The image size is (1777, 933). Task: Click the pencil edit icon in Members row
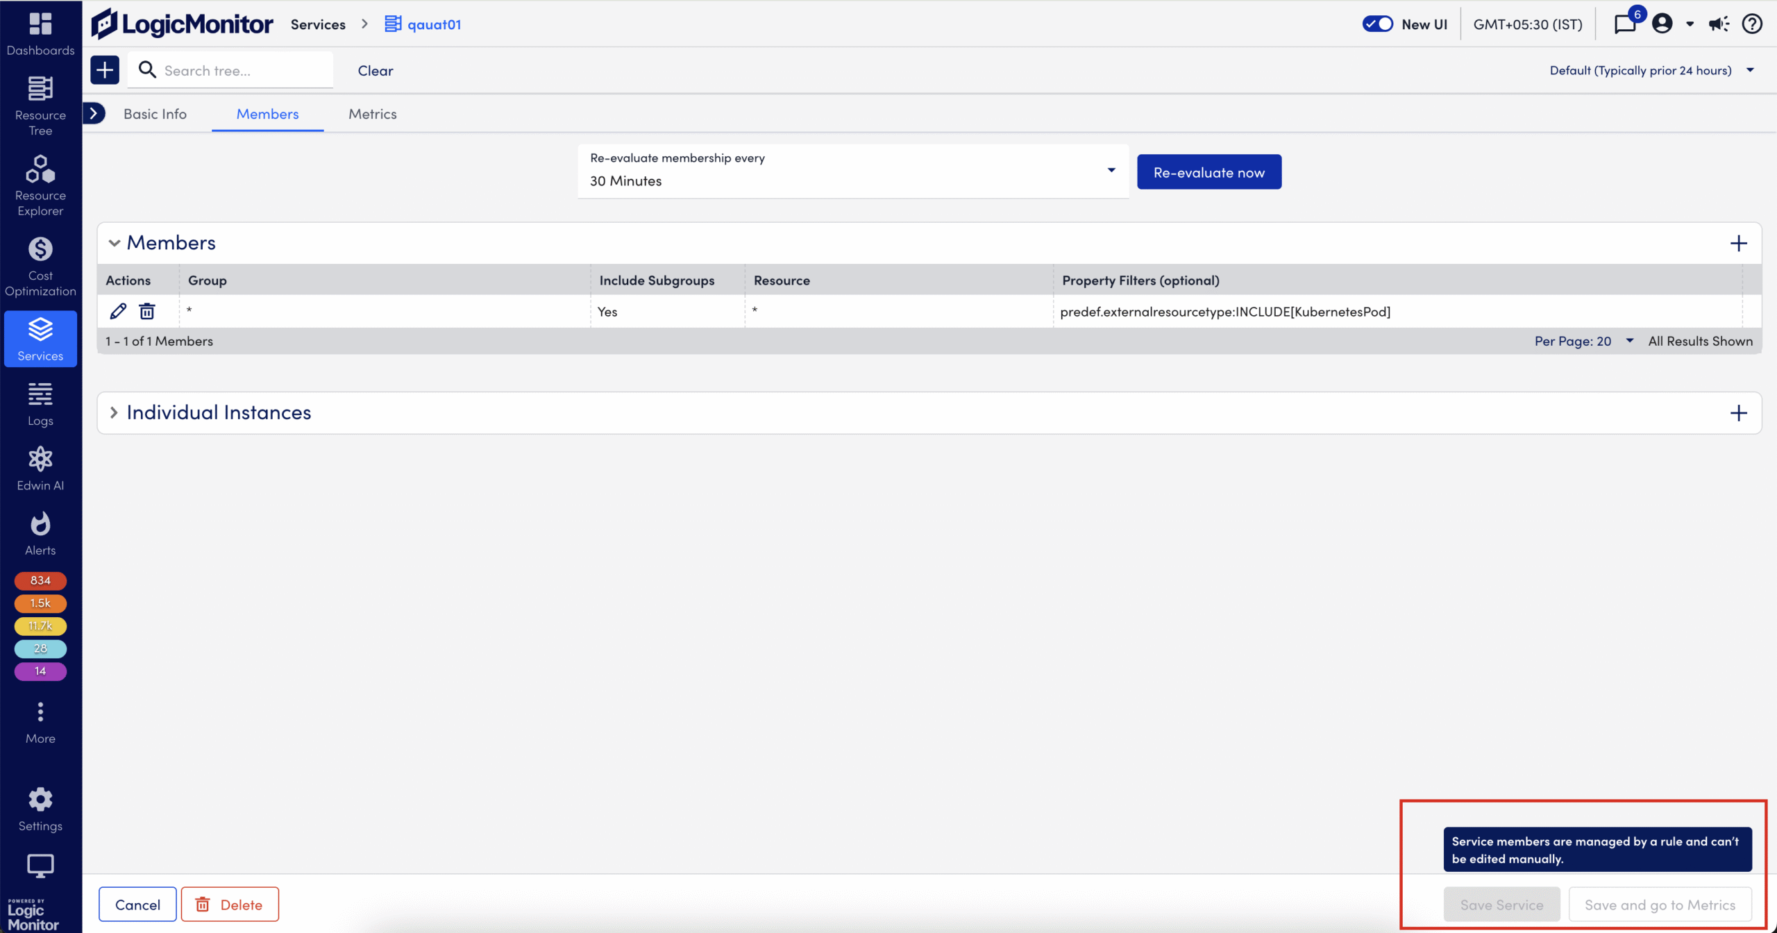[x=118, y=311]
